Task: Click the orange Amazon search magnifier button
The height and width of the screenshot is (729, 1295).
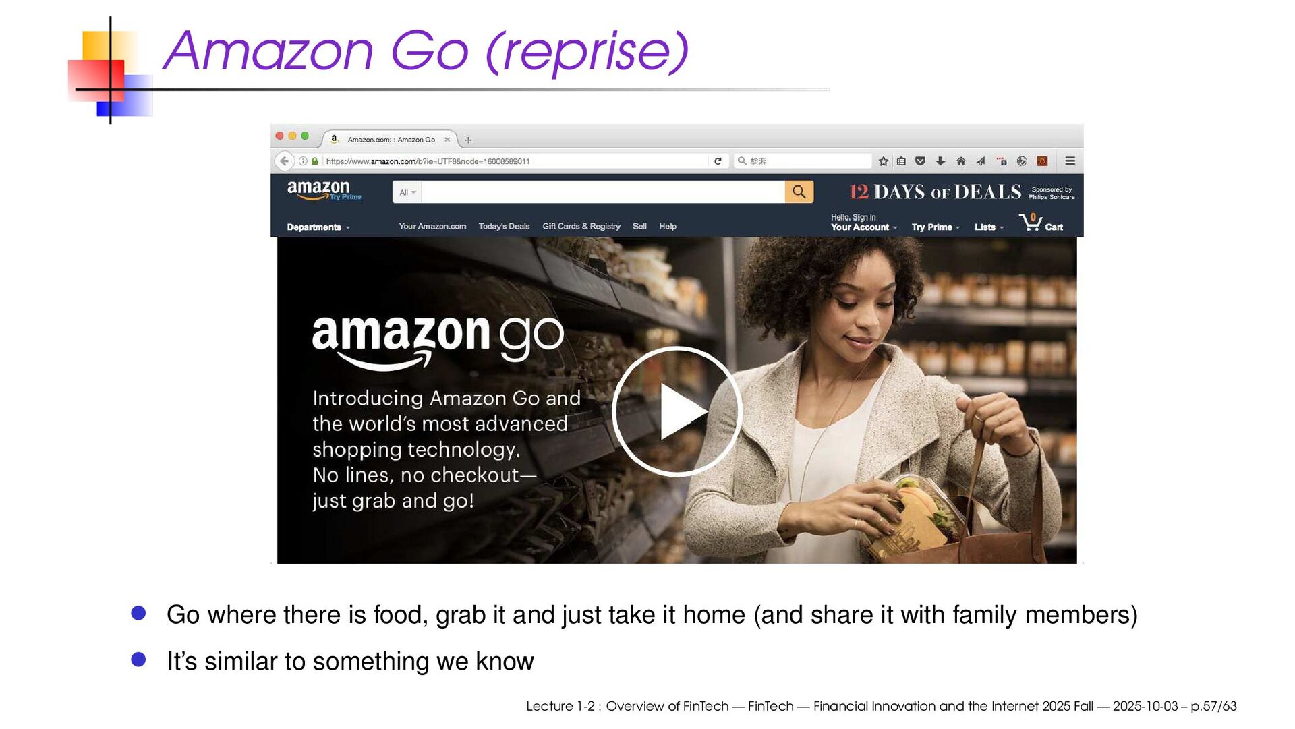Action: click(x=799, y=192)
